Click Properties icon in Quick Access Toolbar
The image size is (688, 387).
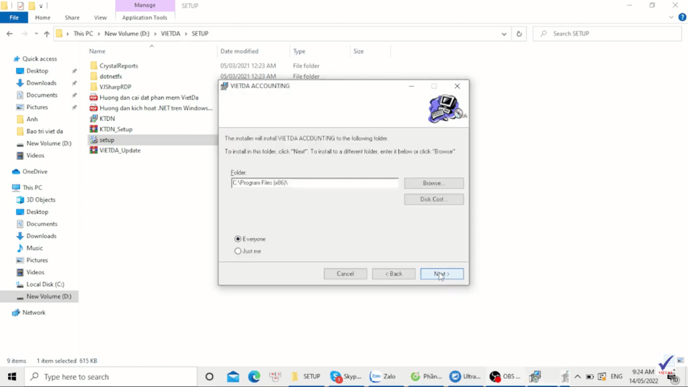(x=21, y=5)
